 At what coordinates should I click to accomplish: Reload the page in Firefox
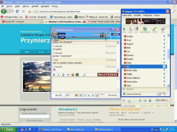coord(17,11)
